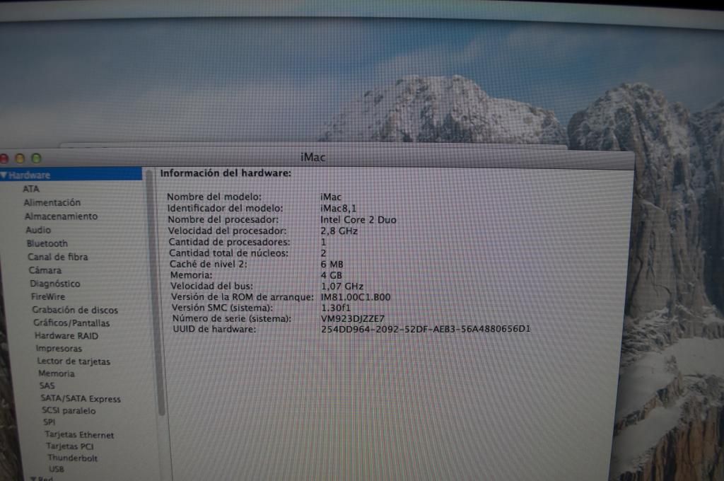Click the yellow minimize window button
The image size is (724, 481).
[x=20, y=158]
